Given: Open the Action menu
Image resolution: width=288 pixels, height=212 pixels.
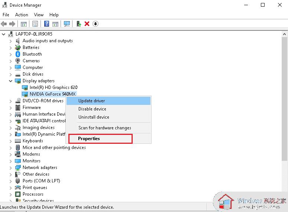Looking at the screenshot, I should 22,15.
